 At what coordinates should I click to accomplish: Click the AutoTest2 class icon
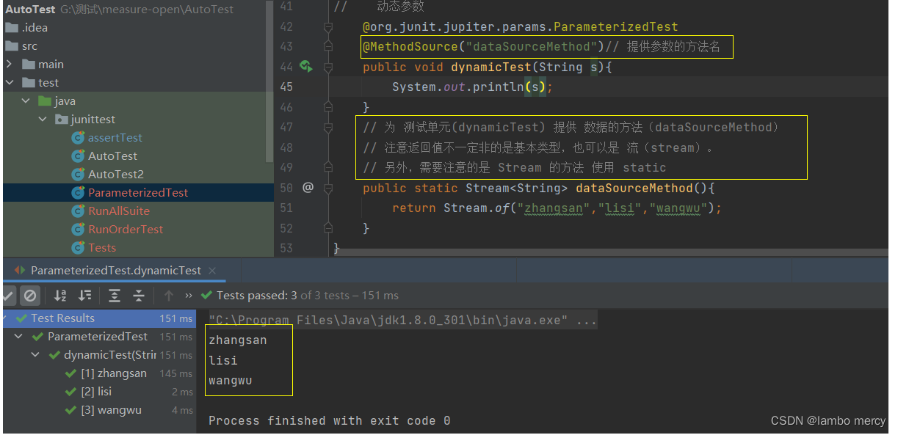click(x=78, y=175)
